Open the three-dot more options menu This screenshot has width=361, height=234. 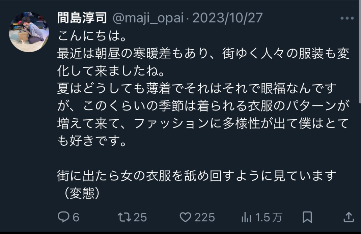point(347,18)
